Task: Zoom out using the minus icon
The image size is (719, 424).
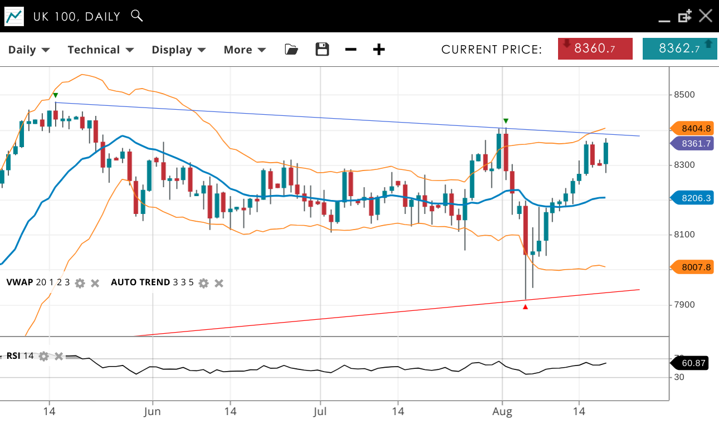Action: point(350,50)
